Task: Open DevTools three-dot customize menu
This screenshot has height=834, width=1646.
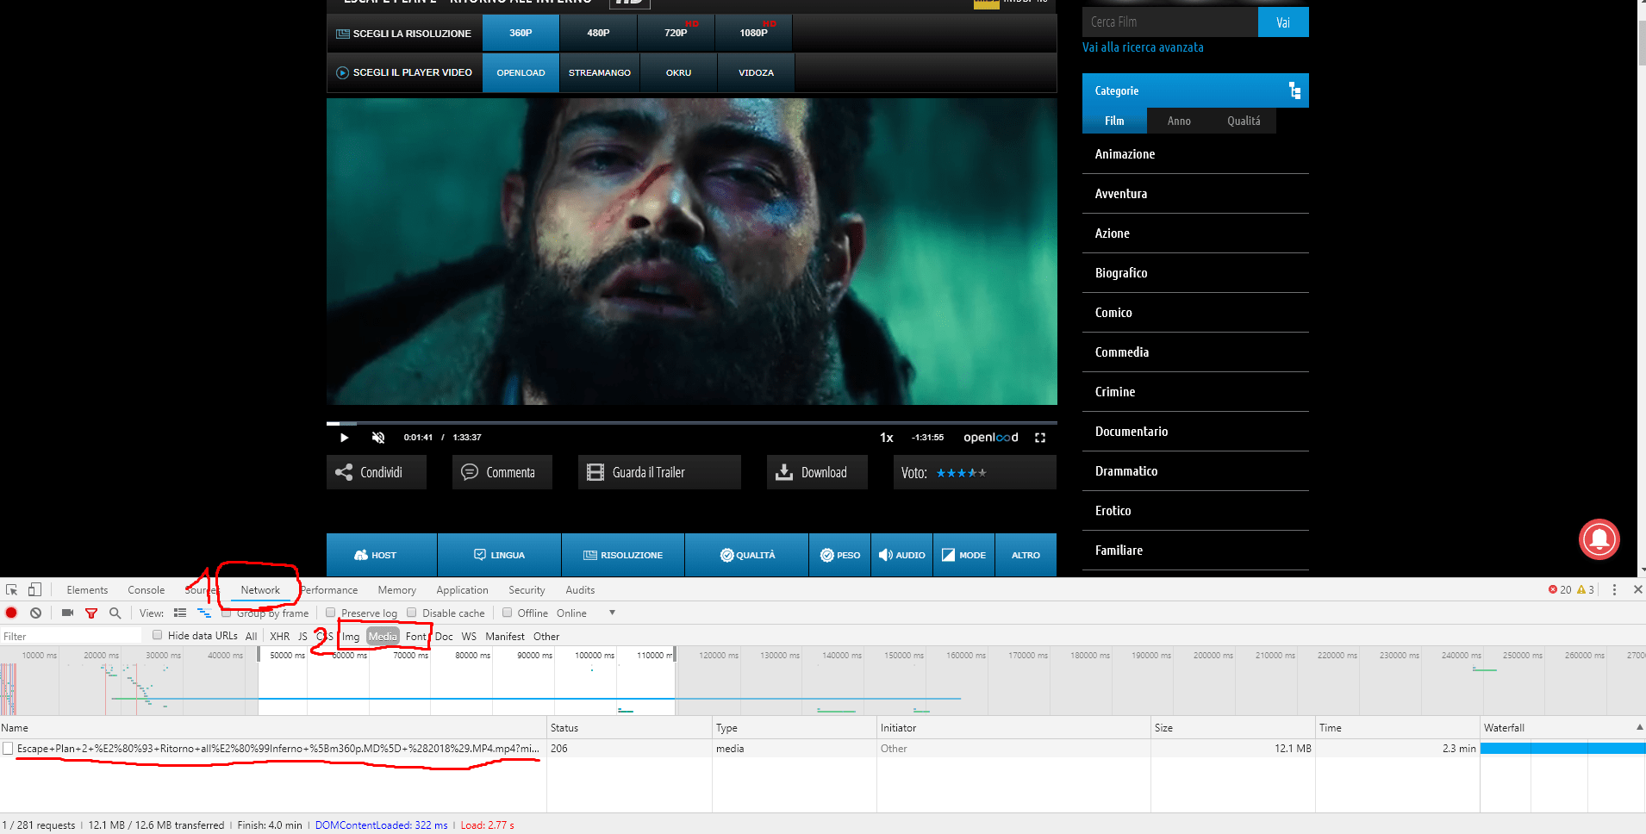Action: tap(1614, 590)
